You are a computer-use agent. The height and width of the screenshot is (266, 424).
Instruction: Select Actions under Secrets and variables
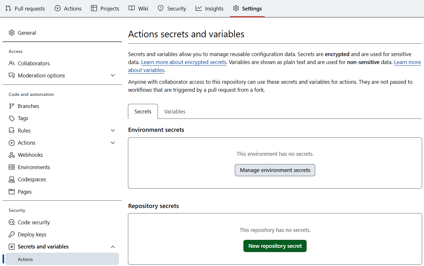(62, 259)
